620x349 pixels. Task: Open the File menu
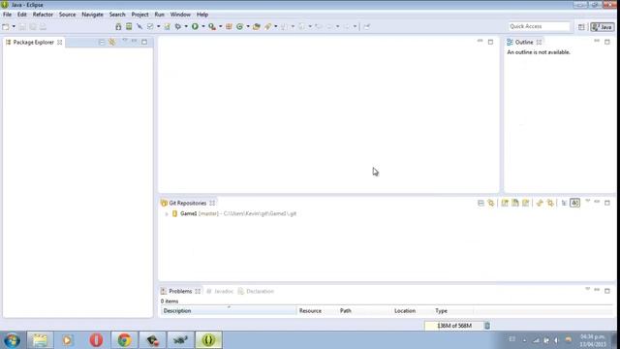[7, 15]
